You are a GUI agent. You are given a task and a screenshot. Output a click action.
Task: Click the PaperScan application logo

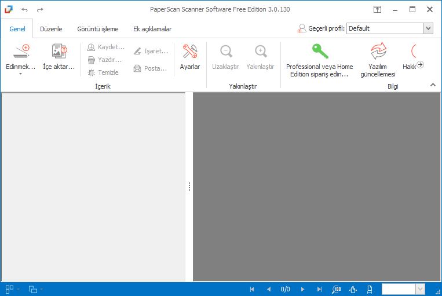9,9
